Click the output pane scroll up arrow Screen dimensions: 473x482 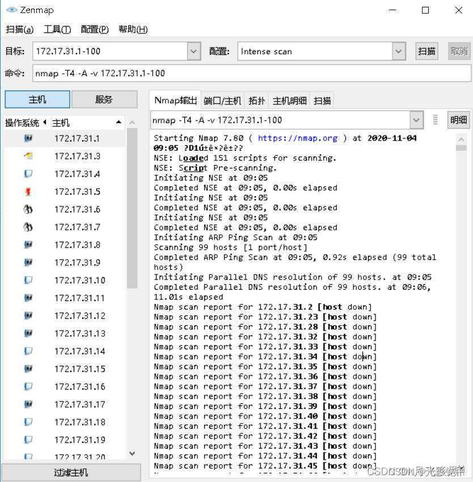tap(461, 139)
